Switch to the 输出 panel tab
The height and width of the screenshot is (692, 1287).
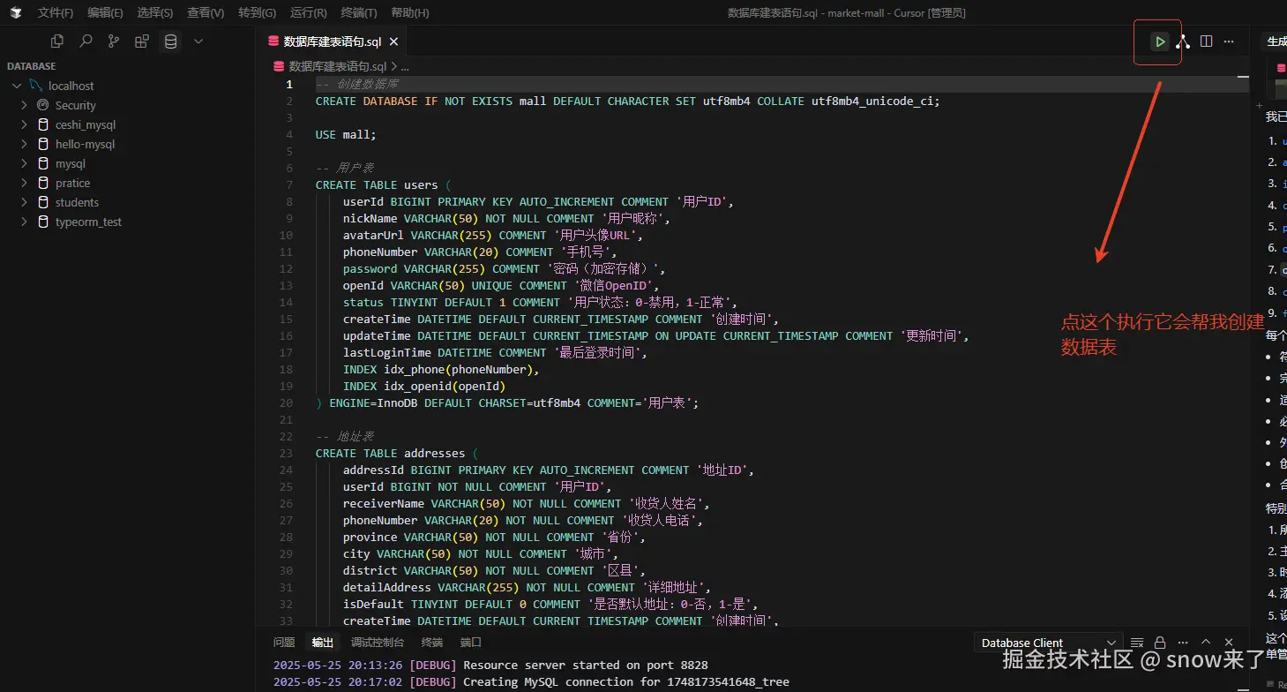coord(323,643)
